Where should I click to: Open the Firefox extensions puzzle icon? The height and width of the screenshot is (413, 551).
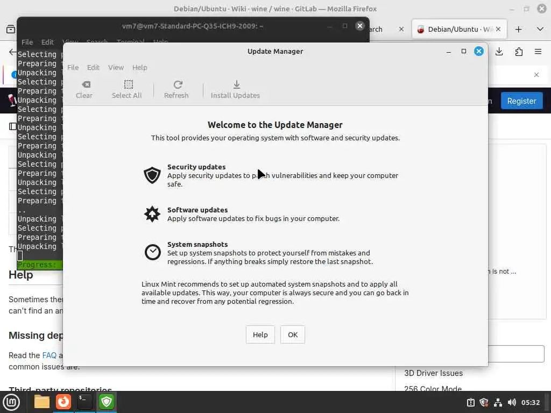coord(519,52)
